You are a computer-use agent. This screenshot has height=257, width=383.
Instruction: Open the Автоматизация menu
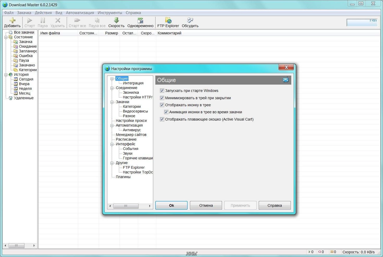(80, 13)
